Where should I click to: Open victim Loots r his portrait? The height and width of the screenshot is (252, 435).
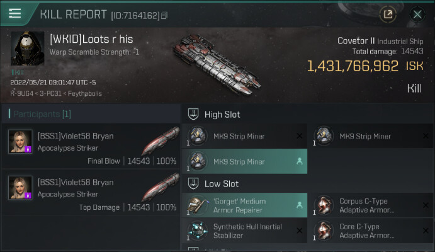(x=27, y=49)
